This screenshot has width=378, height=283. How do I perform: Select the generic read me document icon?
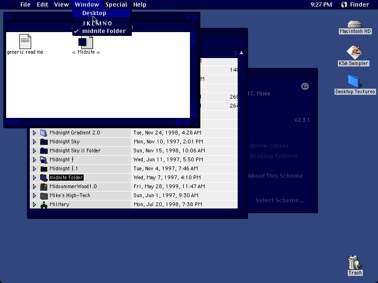[25, 42]
